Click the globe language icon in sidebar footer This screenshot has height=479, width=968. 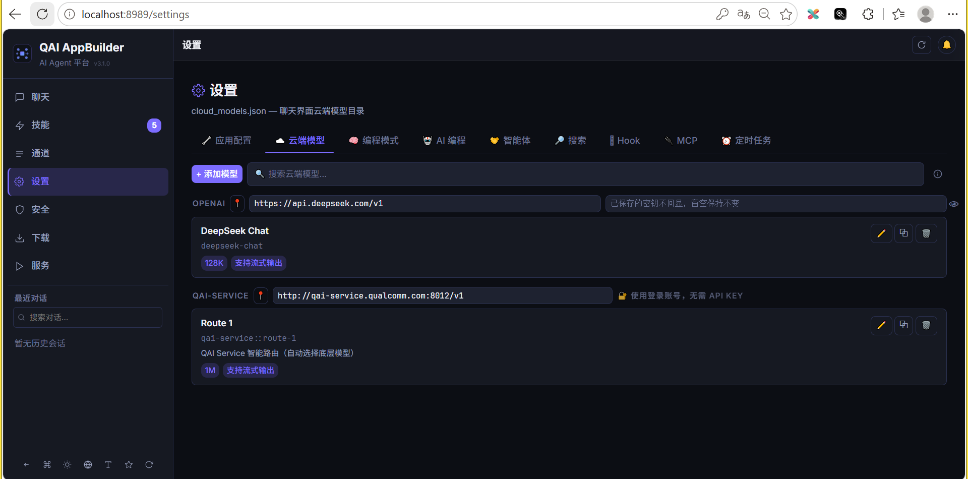click(88, 465)
